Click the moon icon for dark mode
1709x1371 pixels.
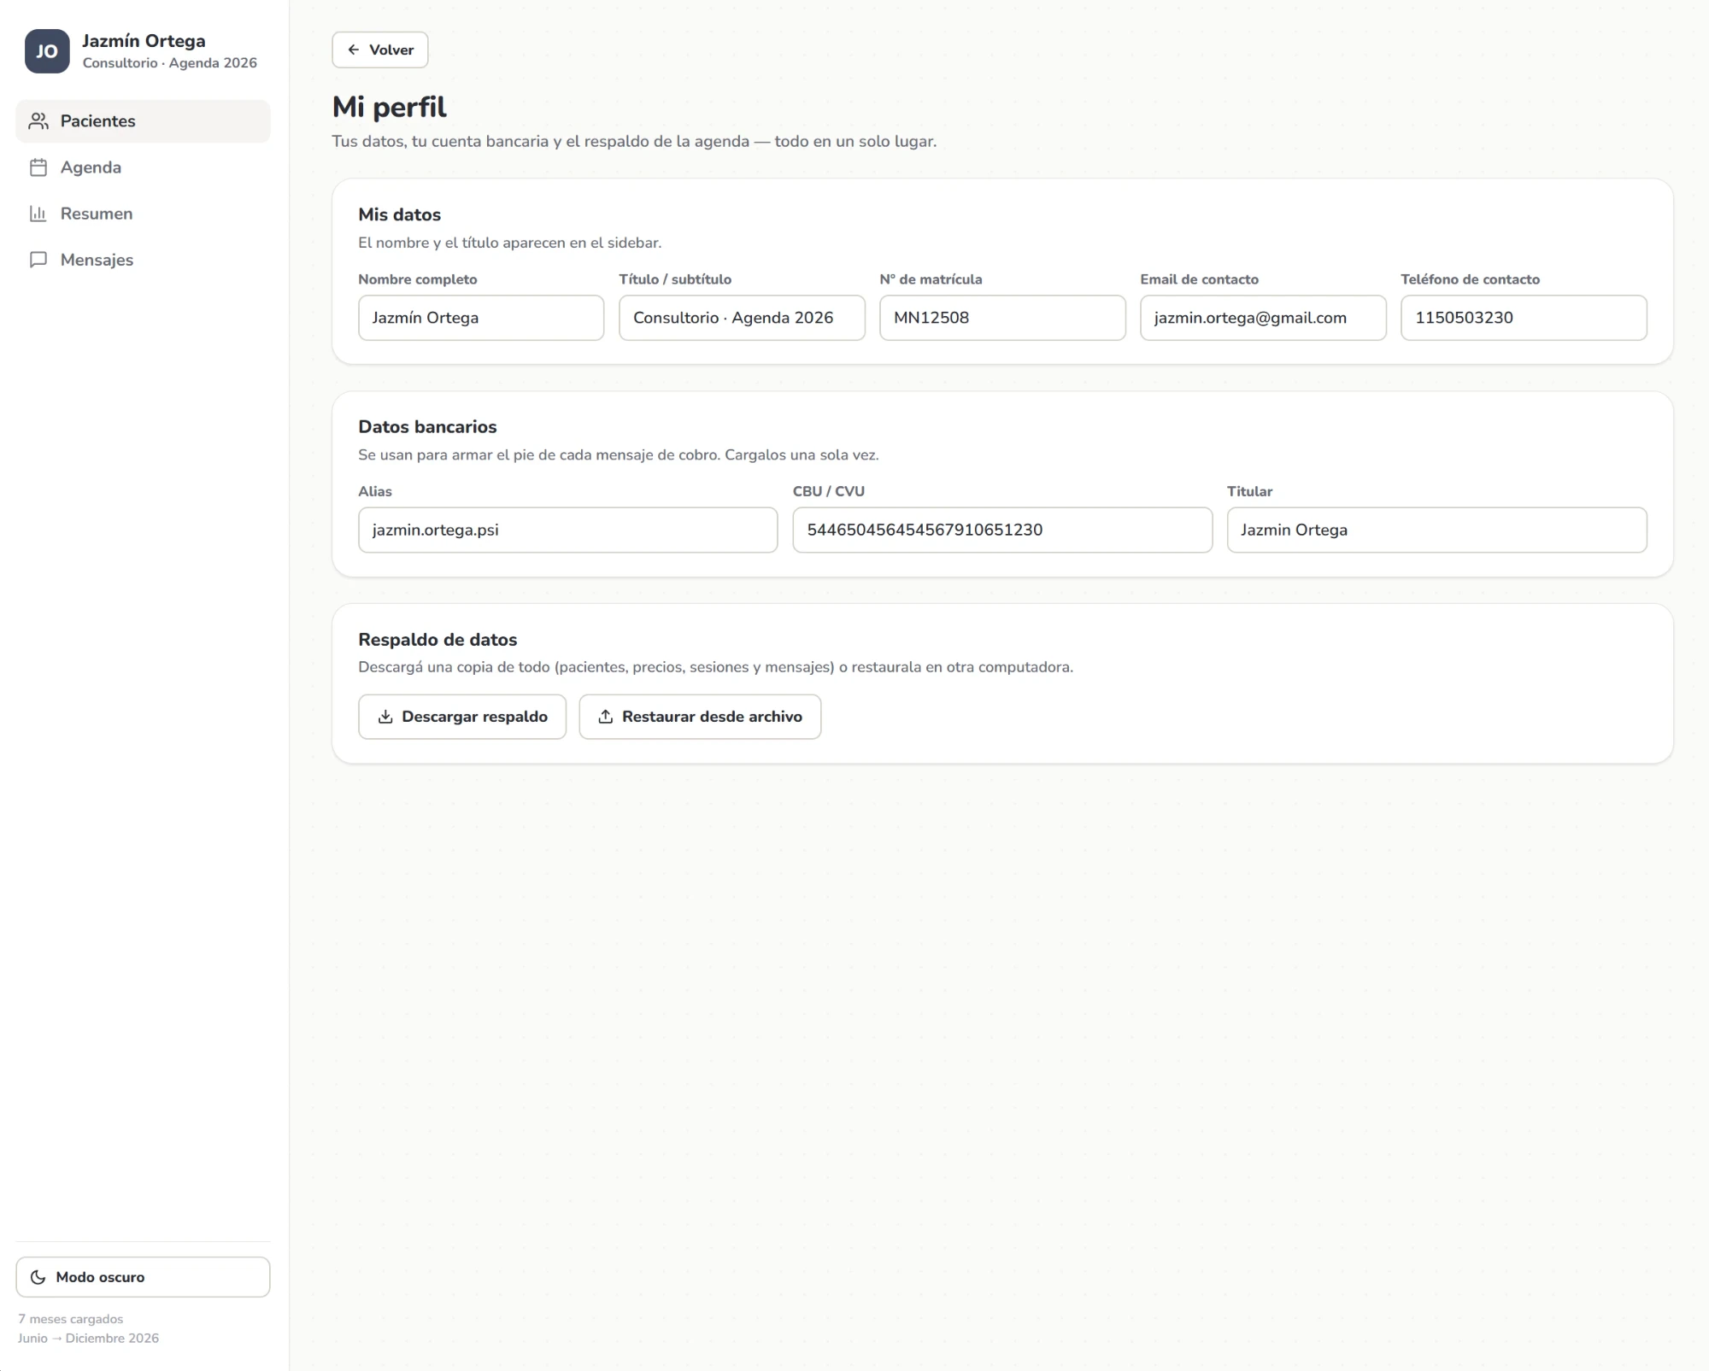[x=38, y=1277]
